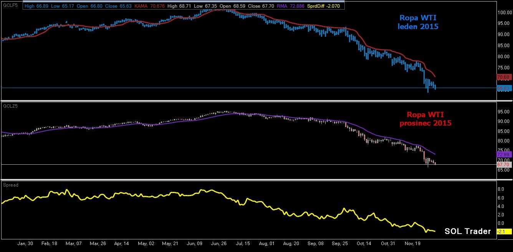Click 75.00 on the GCLF5 price axis
The image size is (513, 252).
tap(504, 67)
